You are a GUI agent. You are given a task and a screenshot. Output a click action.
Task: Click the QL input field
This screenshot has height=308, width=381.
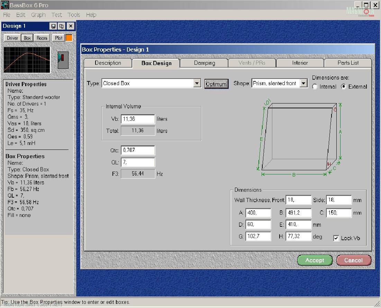138,162
